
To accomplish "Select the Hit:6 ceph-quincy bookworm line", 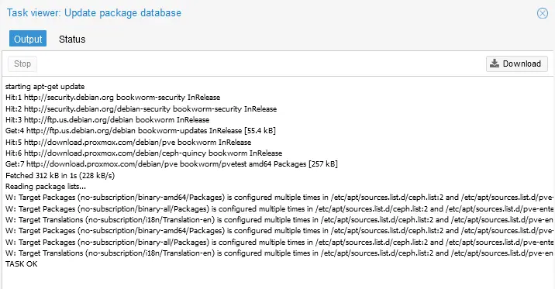I will pos(143,153).
